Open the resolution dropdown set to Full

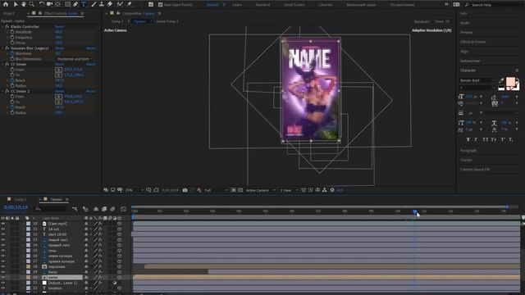(x=216, y=190)
